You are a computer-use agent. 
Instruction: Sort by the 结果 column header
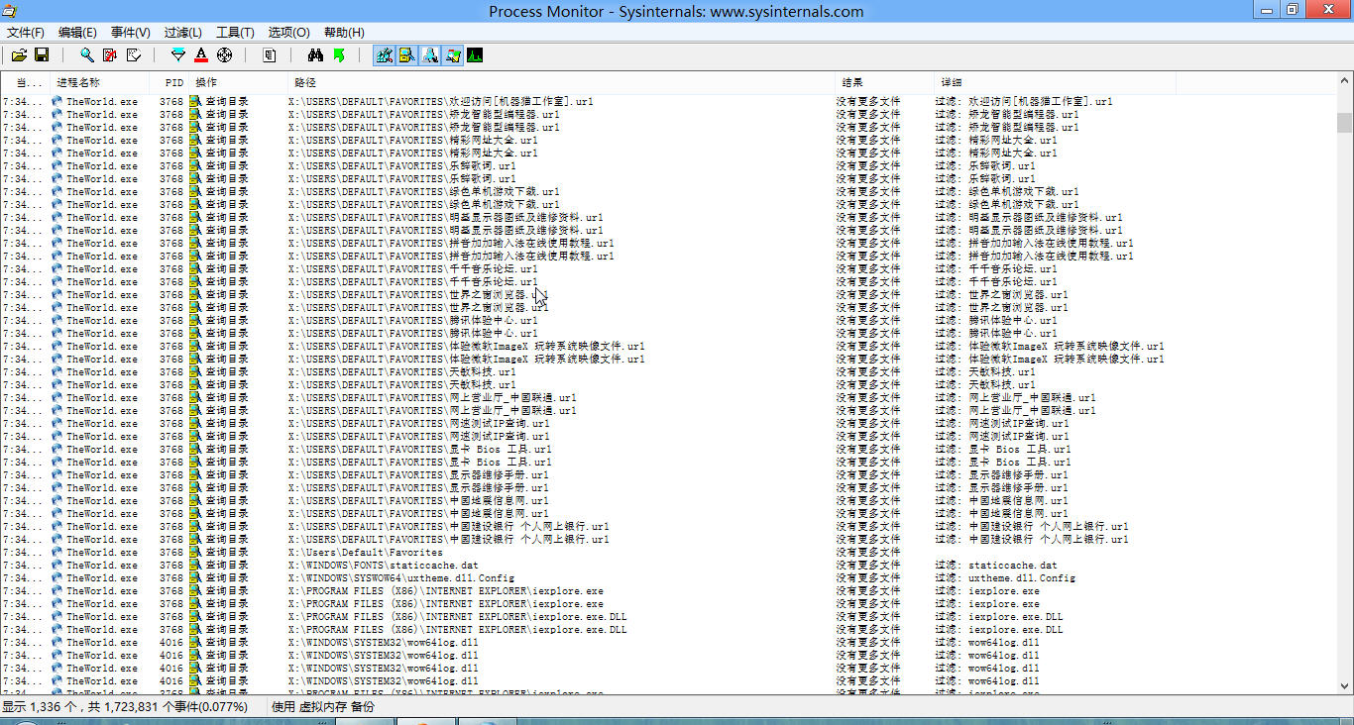coord(886,83)
